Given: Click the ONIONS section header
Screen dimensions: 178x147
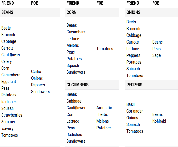Looking at the screenshot, I should (x=151, y=12).
